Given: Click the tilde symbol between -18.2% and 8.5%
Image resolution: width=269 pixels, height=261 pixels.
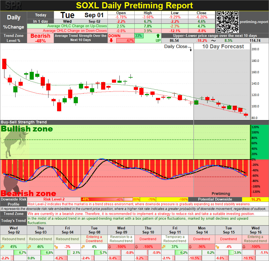Looking at the screenshot, I should coord(213,41).
